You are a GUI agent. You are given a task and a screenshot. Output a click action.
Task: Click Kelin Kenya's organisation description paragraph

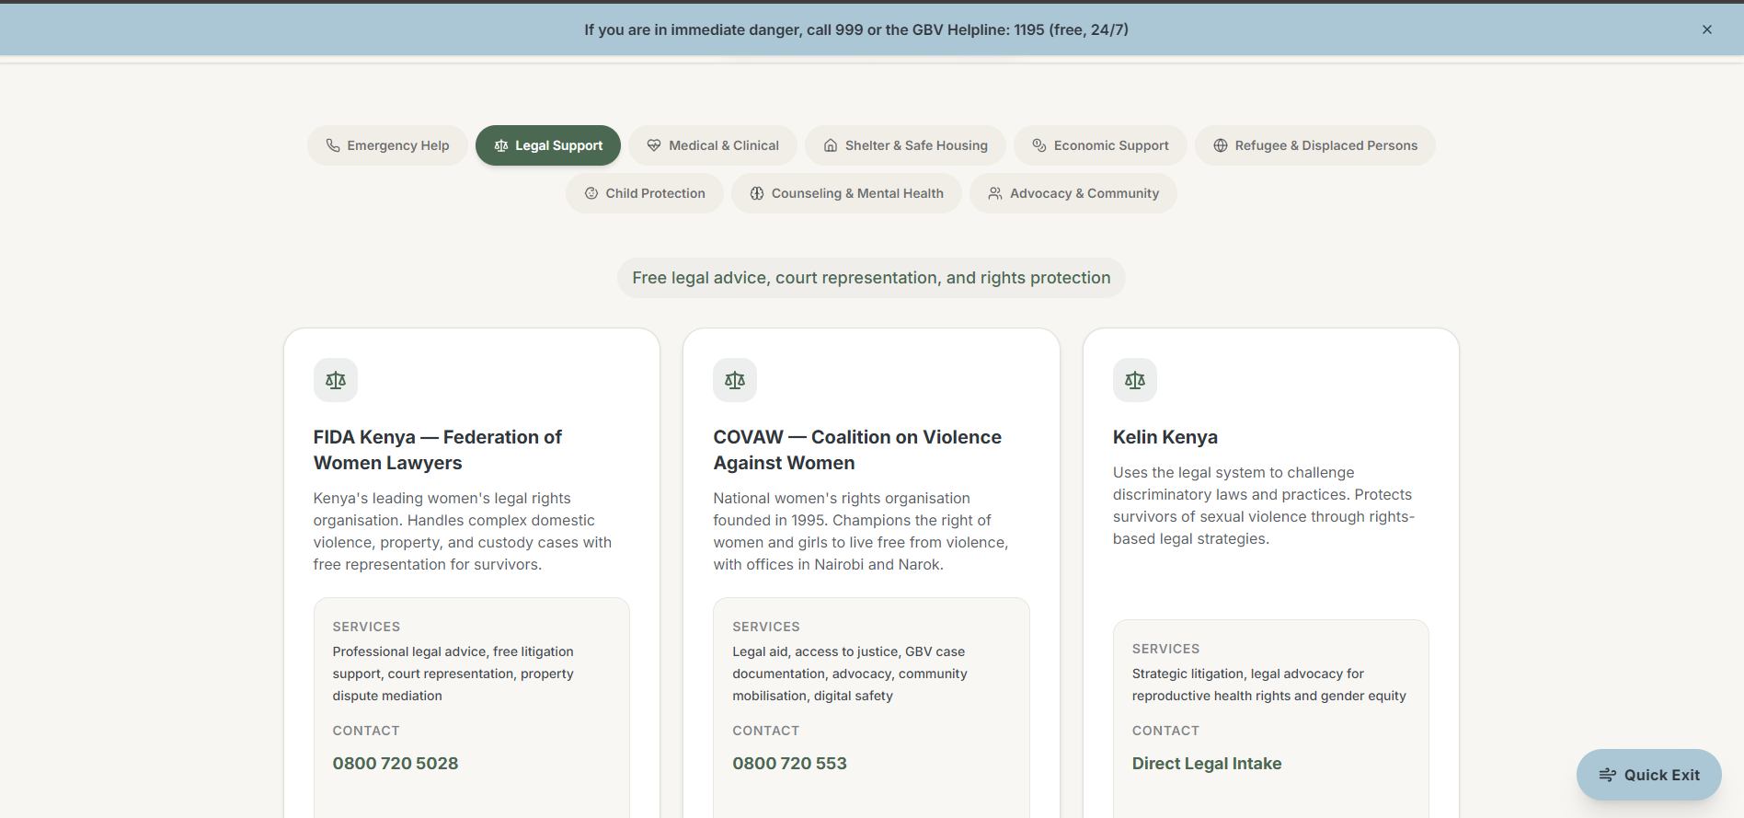tap(1264, 505)
